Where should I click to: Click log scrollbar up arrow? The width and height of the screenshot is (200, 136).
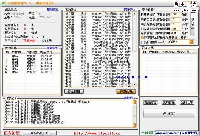[x=135, y=102]
